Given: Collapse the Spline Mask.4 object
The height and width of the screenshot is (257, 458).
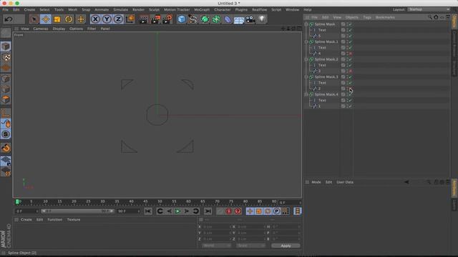Looking at the screenshot, I should (306, 94).
